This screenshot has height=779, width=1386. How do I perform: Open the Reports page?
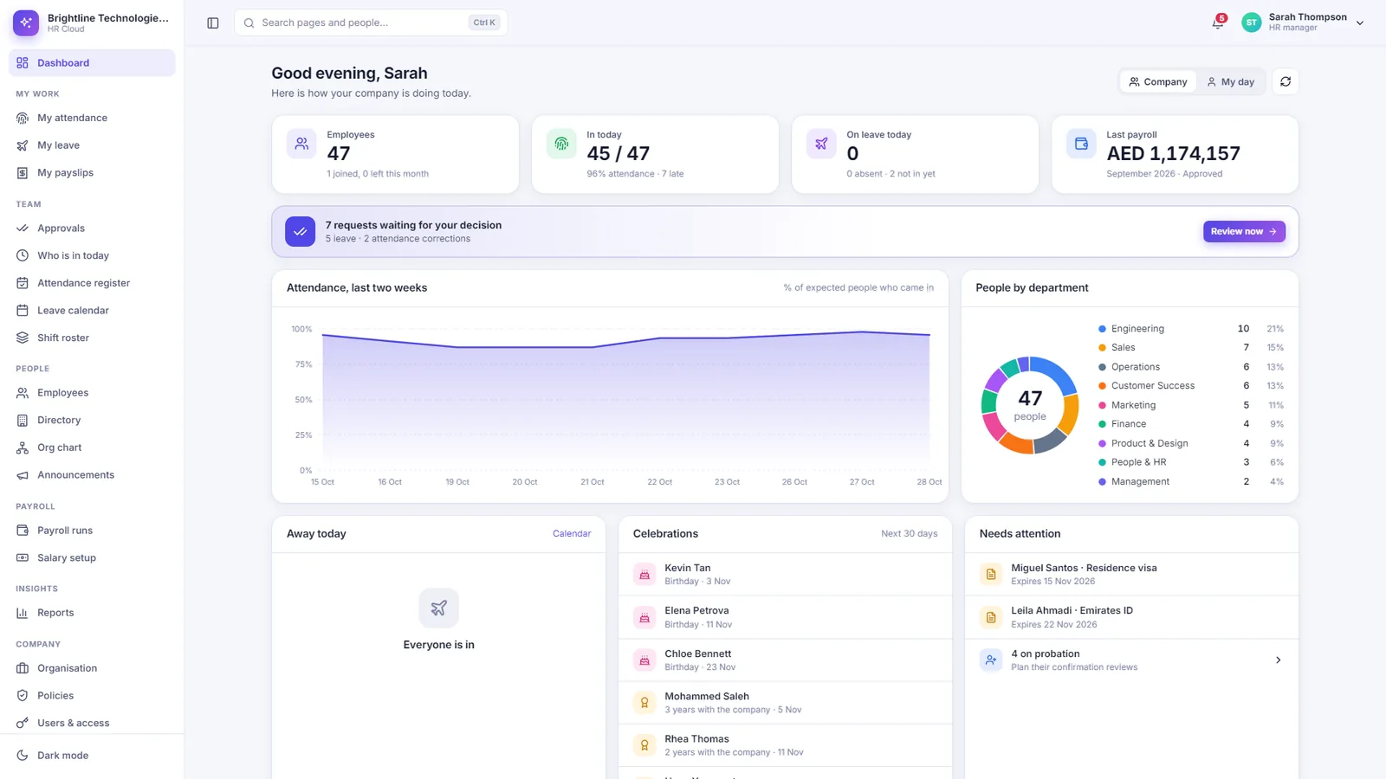(x=92, y=613)
